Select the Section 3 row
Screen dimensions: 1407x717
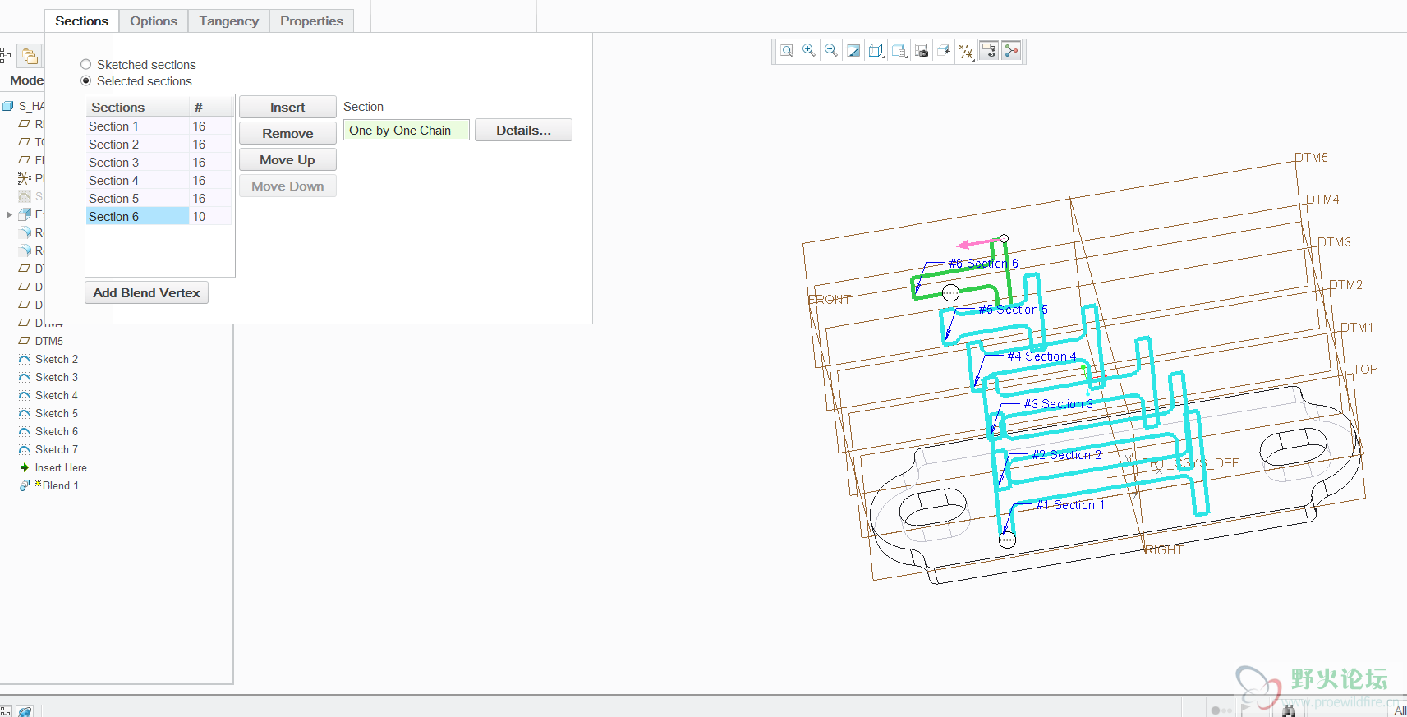(x=159, y=162)
